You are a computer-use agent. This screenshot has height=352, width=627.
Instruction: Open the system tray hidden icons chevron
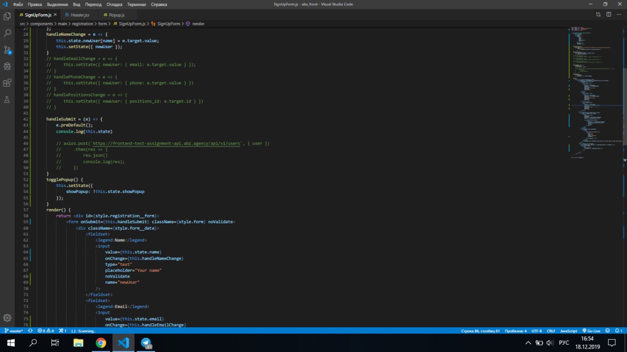[528, 343]
